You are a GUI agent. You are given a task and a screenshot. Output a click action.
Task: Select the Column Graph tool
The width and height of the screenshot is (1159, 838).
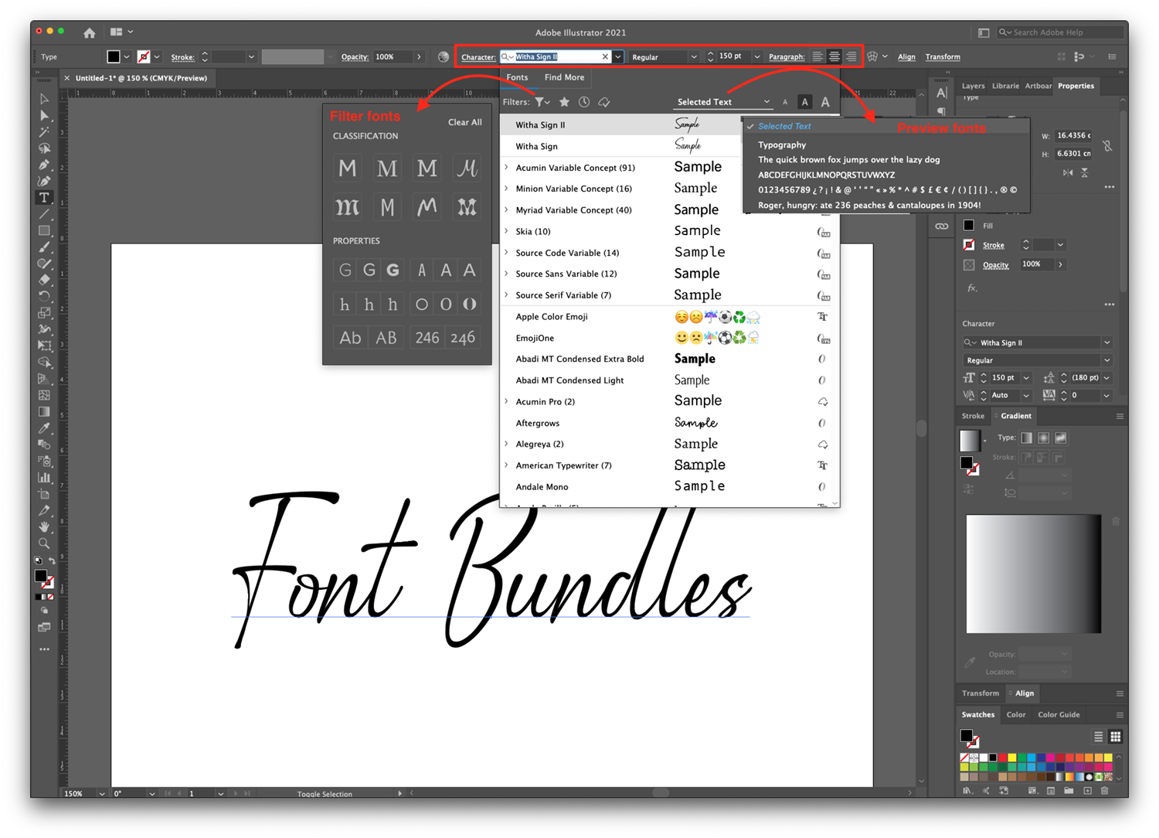point(44,478)
